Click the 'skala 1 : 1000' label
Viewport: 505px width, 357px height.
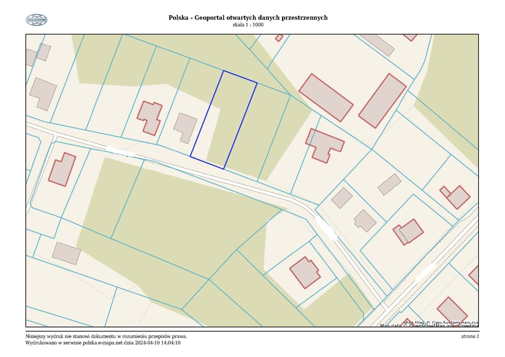pyautogui.click(x=248, y=25)
